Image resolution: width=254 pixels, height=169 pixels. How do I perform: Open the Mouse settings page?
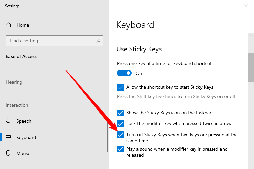[x=23, y=153]
